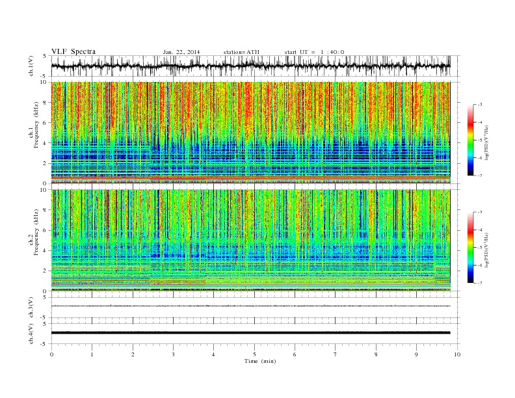Select the "start UT = 1:40:0" text
515x398 pixels.
314,52
